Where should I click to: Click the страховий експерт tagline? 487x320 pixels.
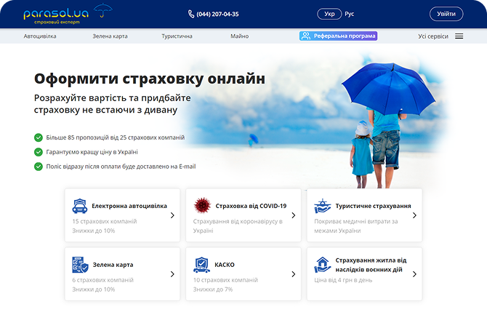(x=57, y=23)
